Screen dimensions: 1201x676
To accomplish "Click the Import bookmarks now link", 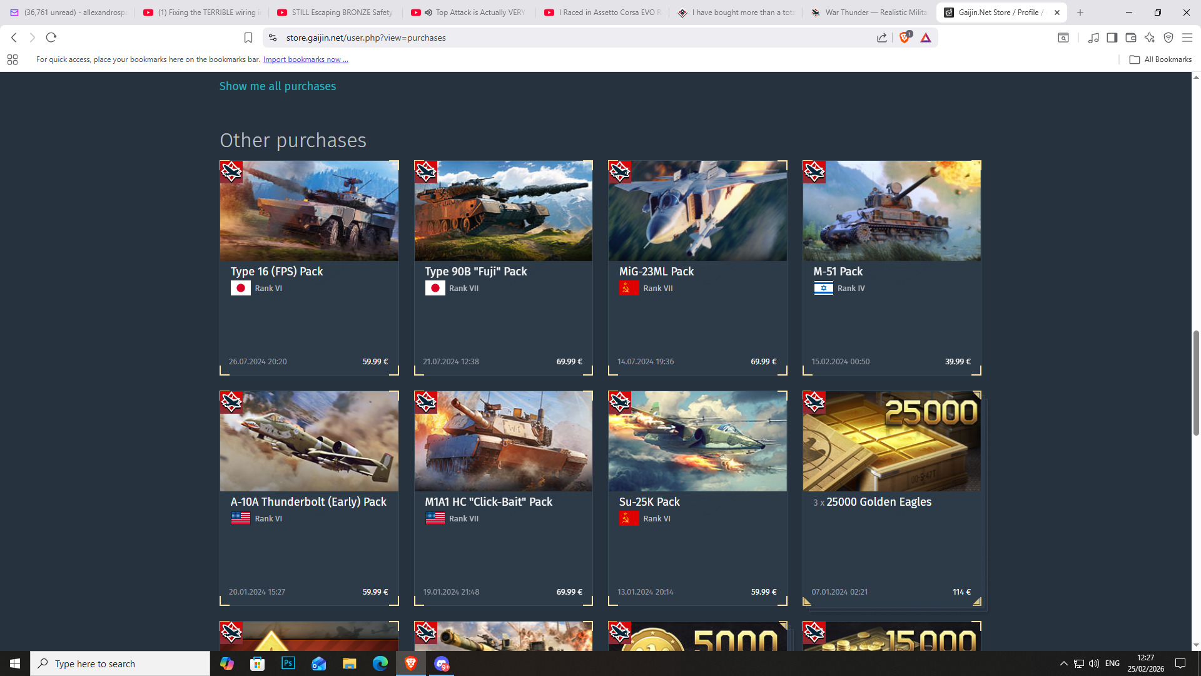I will coord(305,59).
